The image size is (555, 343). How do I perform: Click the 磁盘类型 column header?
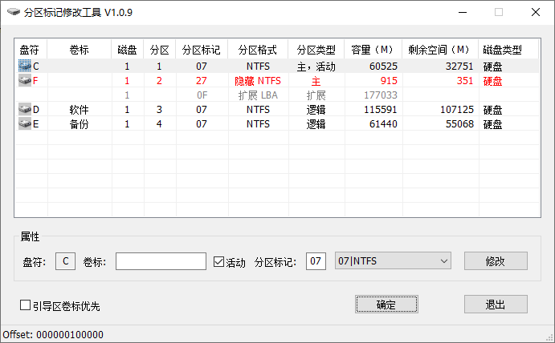pyautogui.click(x=508, y=50)
